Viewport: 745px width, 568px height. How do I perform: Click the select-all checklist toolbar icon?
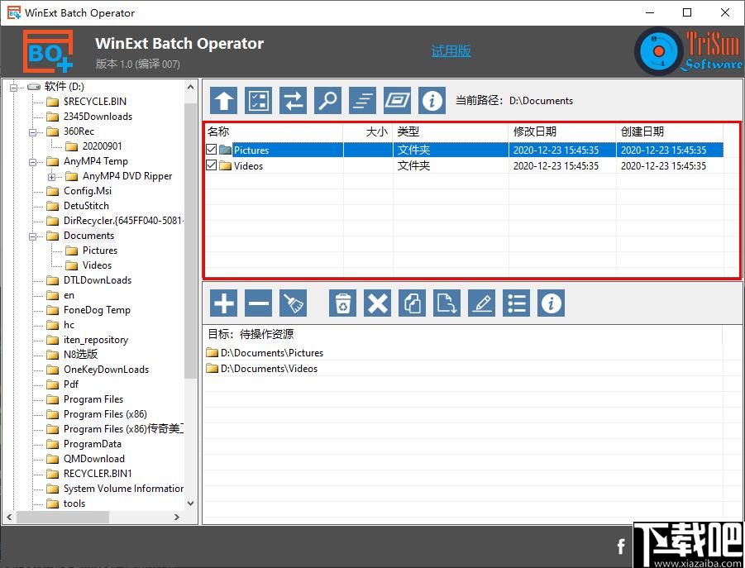click(x=259, y=100)
